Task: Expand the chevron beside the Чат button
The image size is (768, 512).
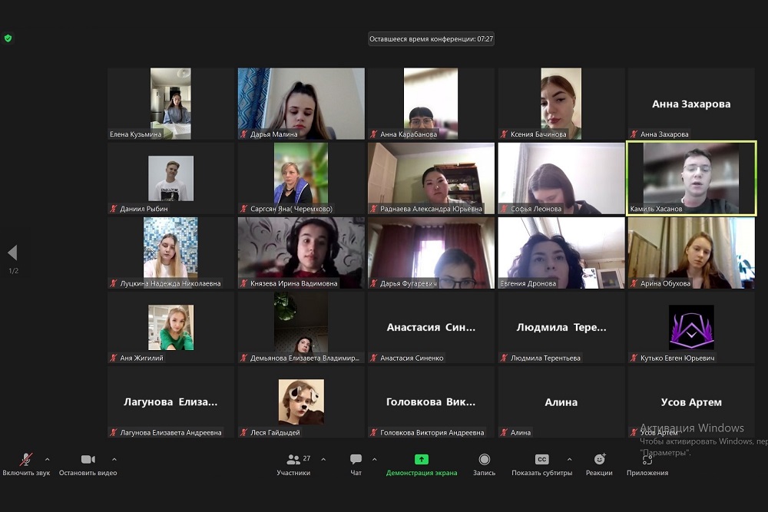Action: 374,459
